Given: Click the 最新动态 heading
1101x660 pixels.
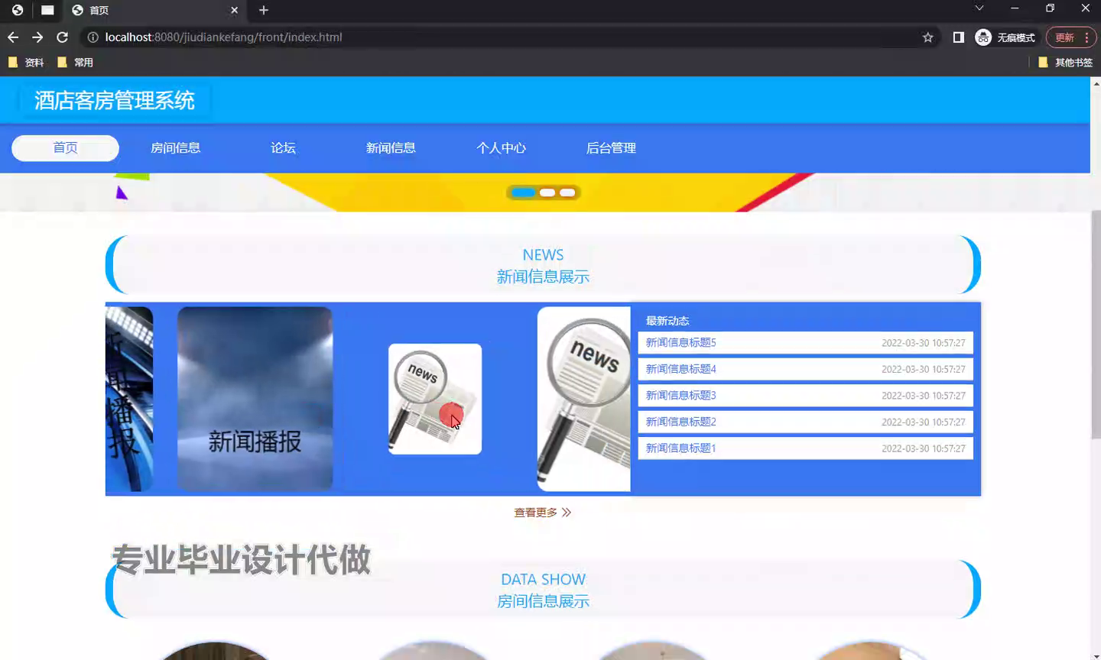Looking at the screenshot, I should click(667, 321).
